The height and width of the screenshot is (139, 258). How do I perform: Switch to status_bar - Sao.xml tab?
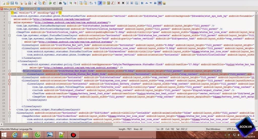point(49,9)
